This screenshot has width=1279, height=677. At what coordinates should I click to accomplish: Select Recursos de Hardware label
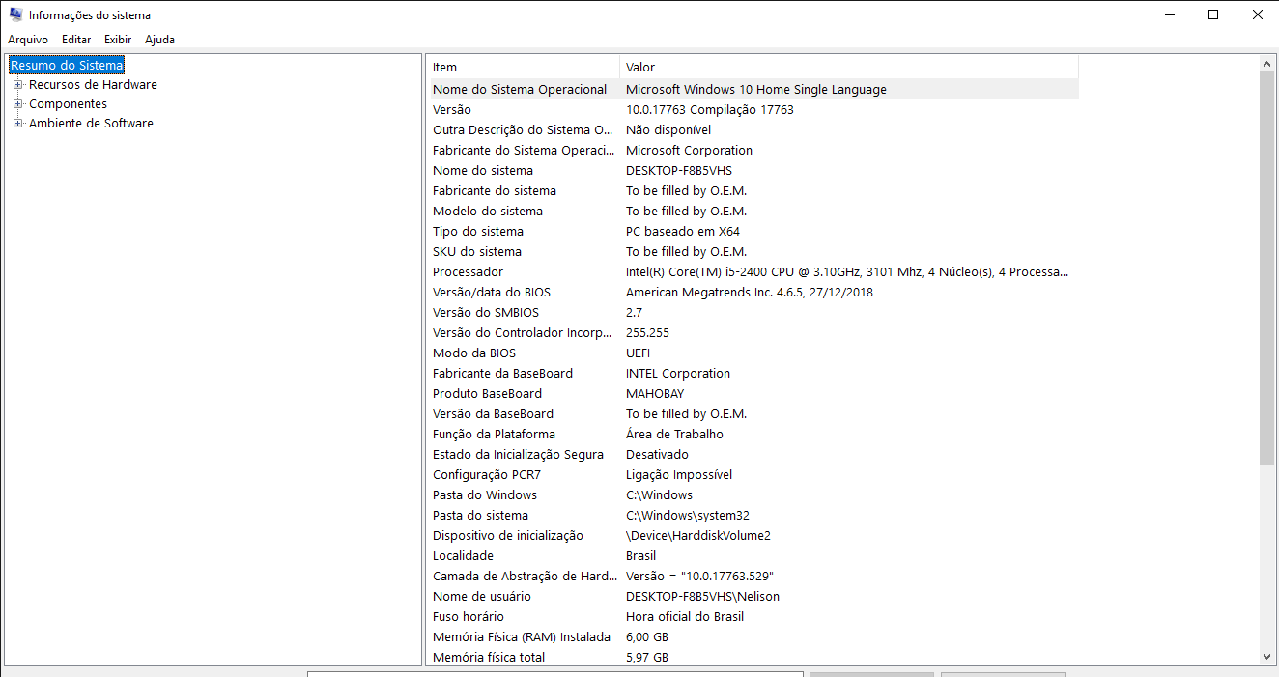pos(93,85)
